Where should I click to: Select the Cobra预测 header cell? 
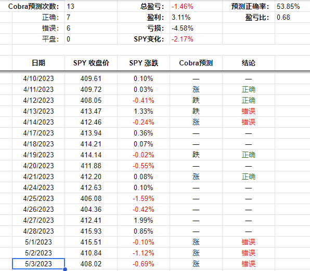[x=196, y=63]
